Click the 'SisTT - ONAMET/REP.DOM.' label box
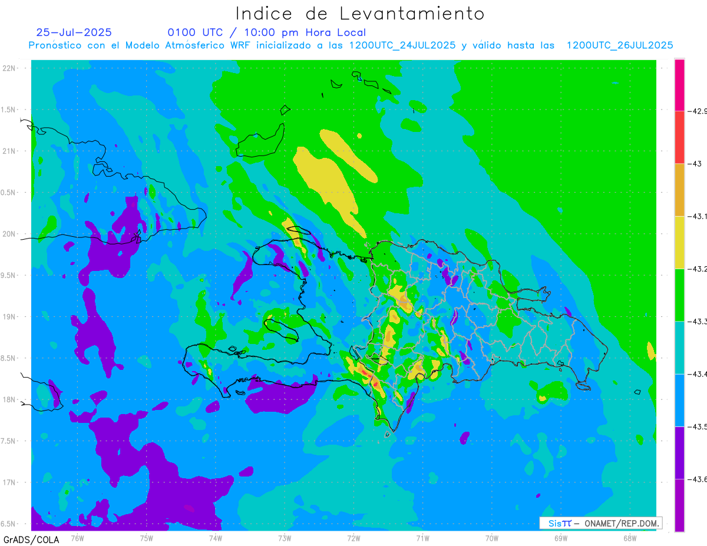The width and height of the screenshot is (707, 546). point(600,523)
